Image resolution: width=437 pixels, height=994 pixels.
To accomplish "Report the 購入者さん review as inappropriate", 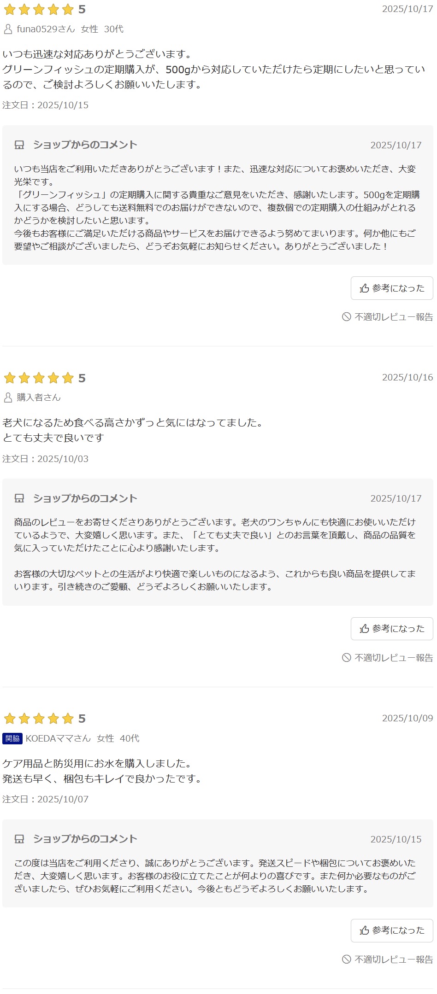I will pyautogui.click(x=388, y=658).
